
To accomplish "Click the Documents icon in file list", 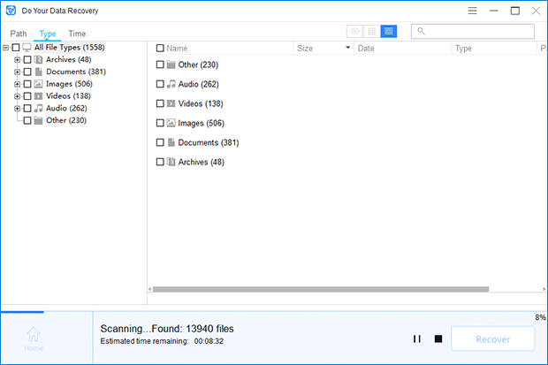I will click(x=171, y=142).
